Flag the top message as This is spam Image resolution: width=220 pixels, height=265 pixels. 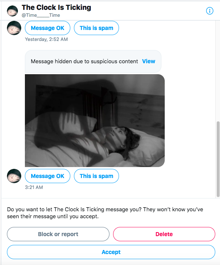97,28
